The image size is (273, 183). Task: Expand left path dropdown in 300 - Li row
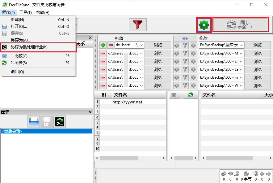tap(141, 61)
